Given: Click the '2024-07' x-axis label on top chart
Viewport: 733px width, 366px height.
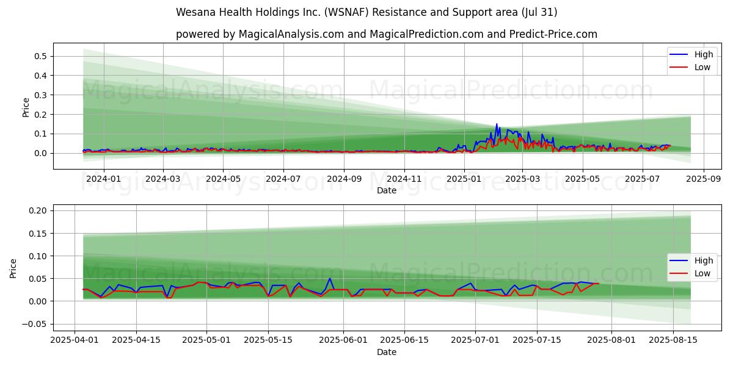Looking at the screenshot, I should pos(283,179).
